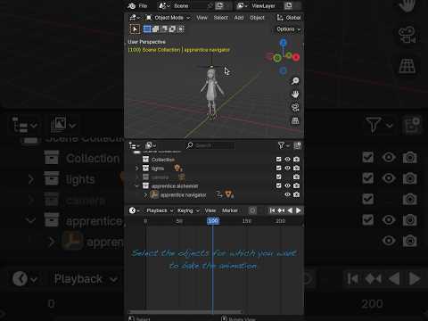Hide lights collection with its eye icon
This screenshot has height=321, width=428.
tap(287, 168)
